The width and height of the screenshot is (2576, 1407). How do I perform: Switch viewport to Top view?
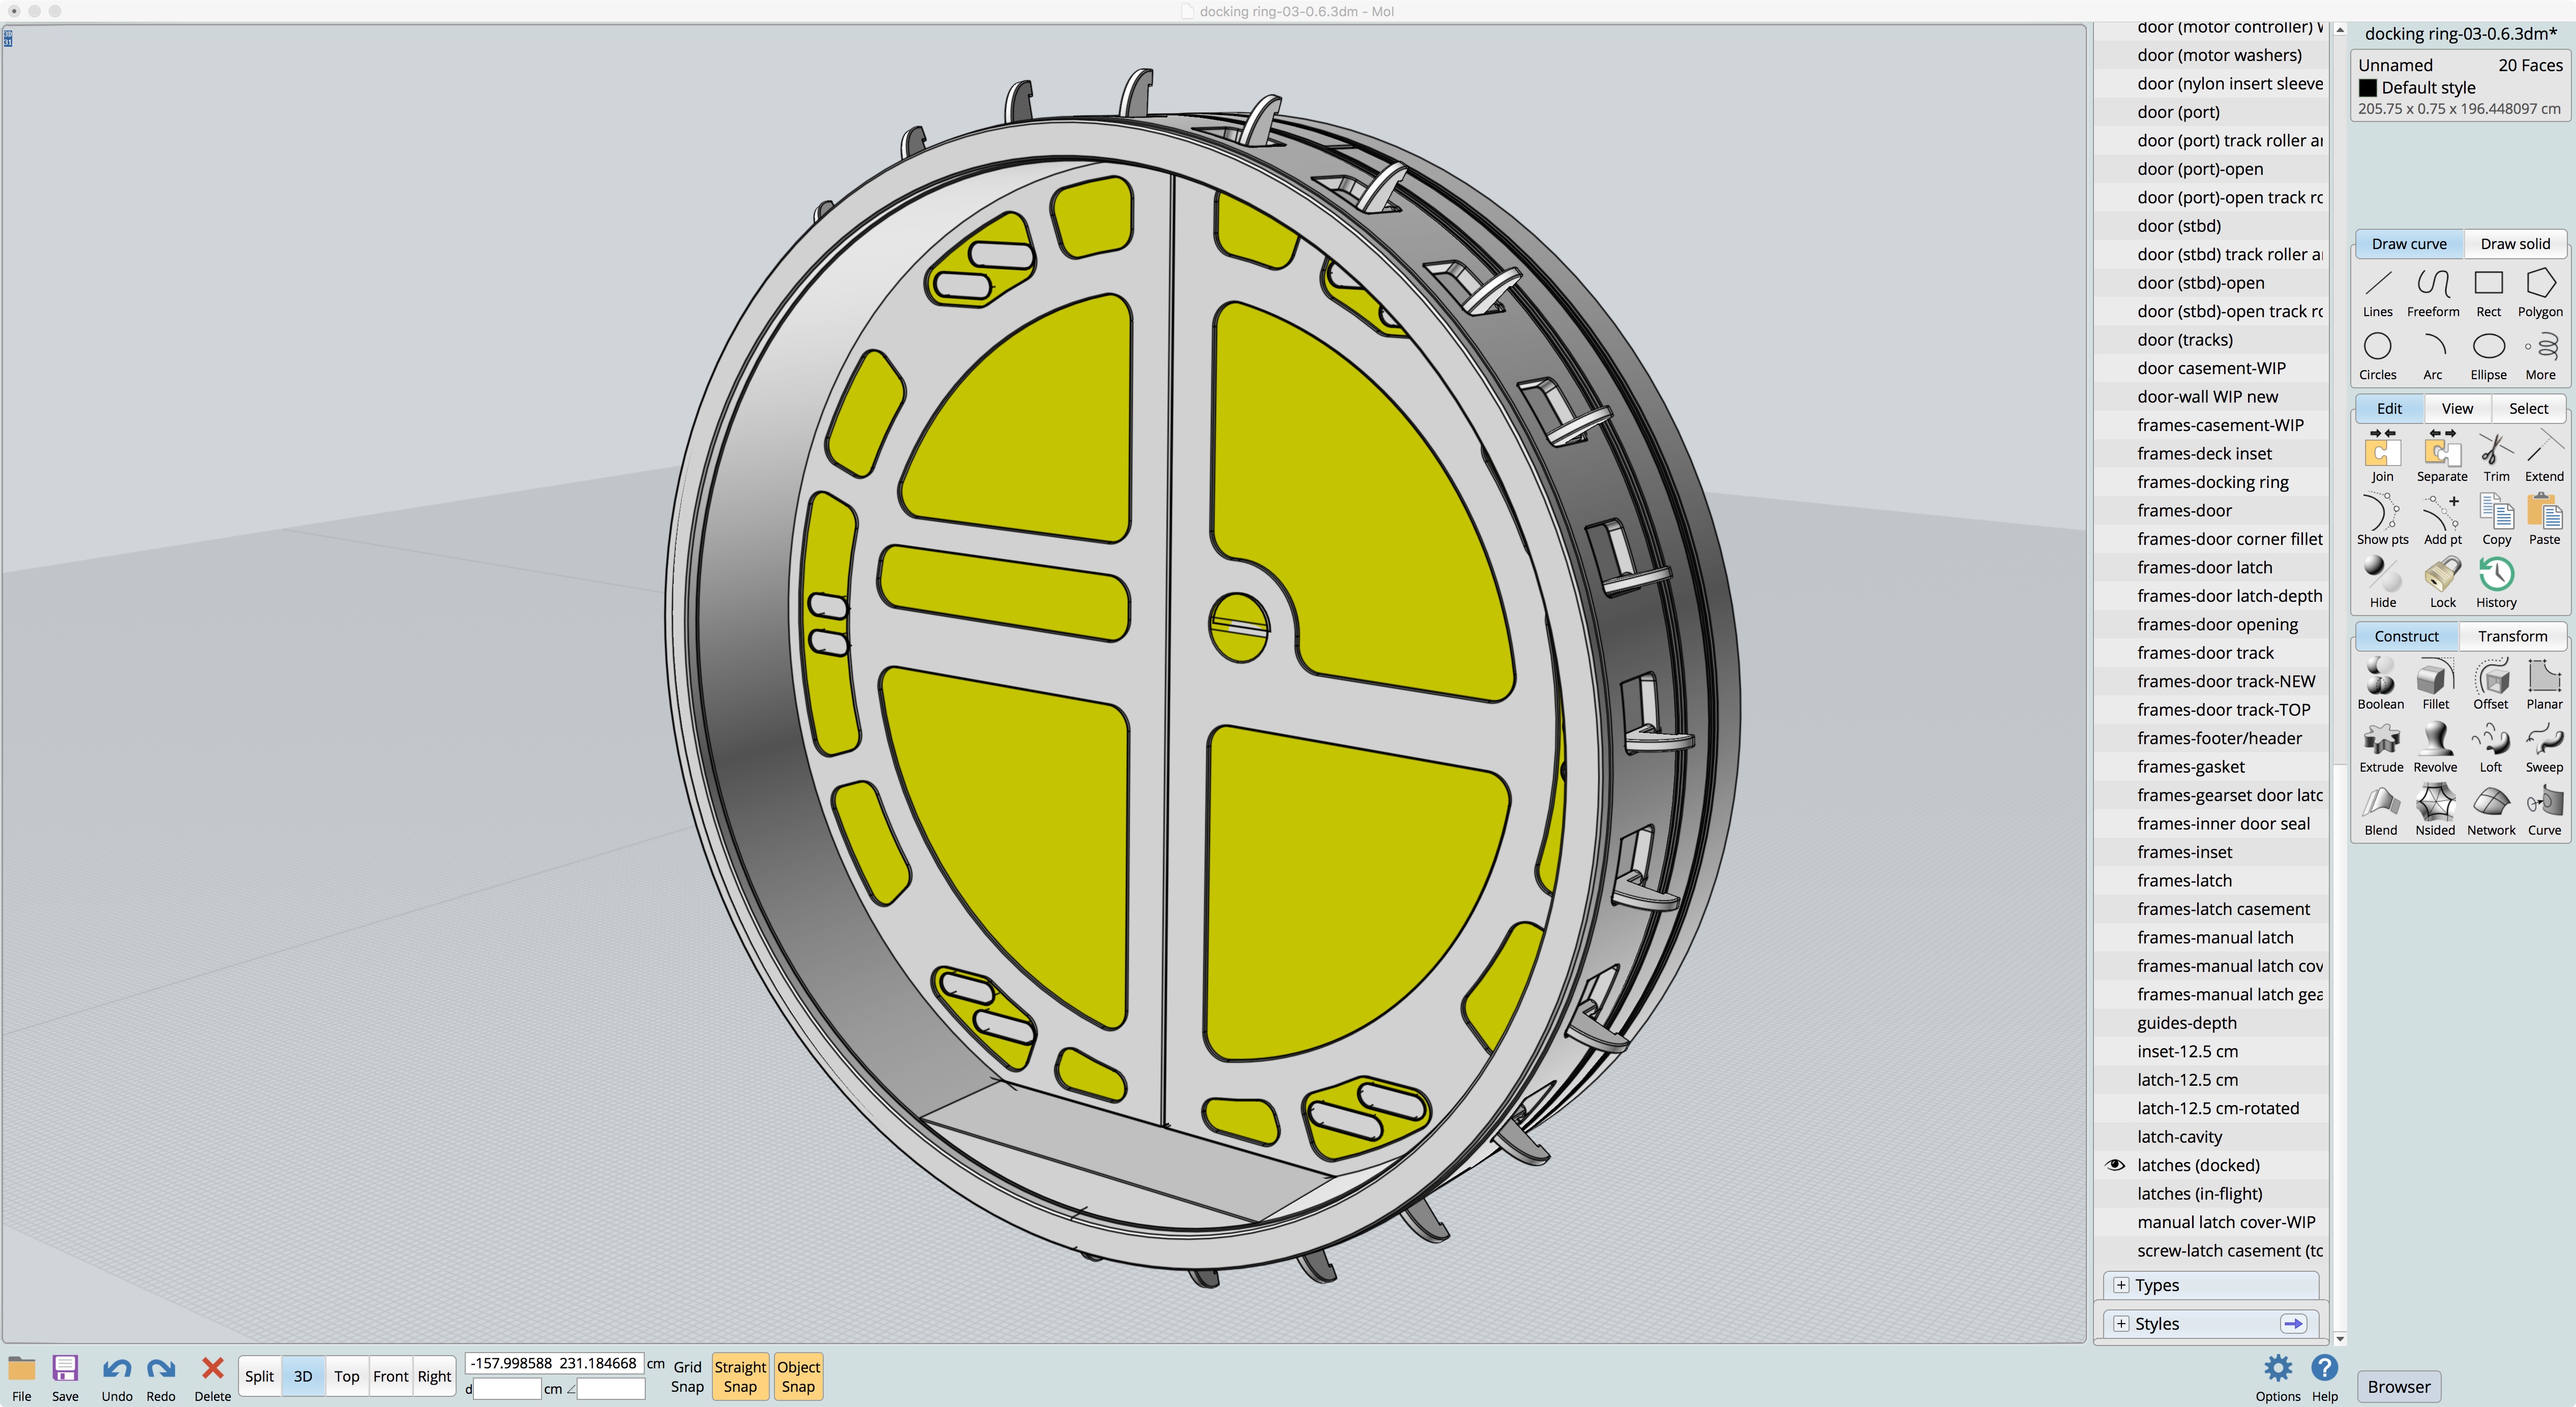coord(346,1376)
